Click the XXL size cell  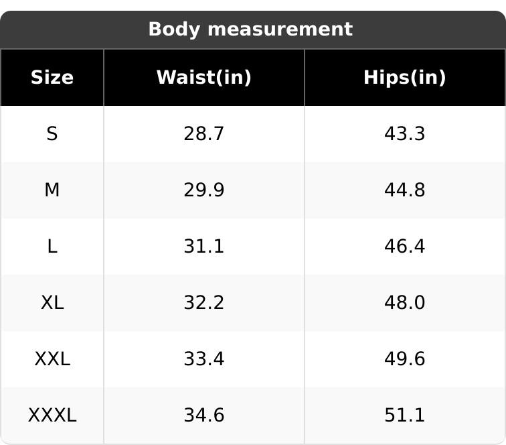click(52, 359)
